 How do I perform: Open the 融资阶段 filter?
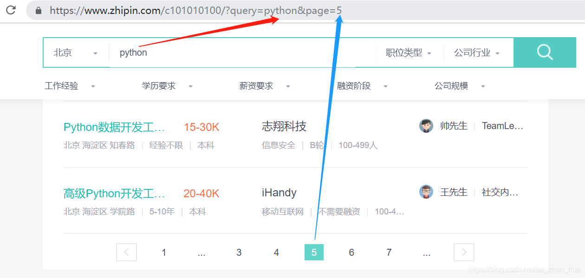(x=363, y=86)
